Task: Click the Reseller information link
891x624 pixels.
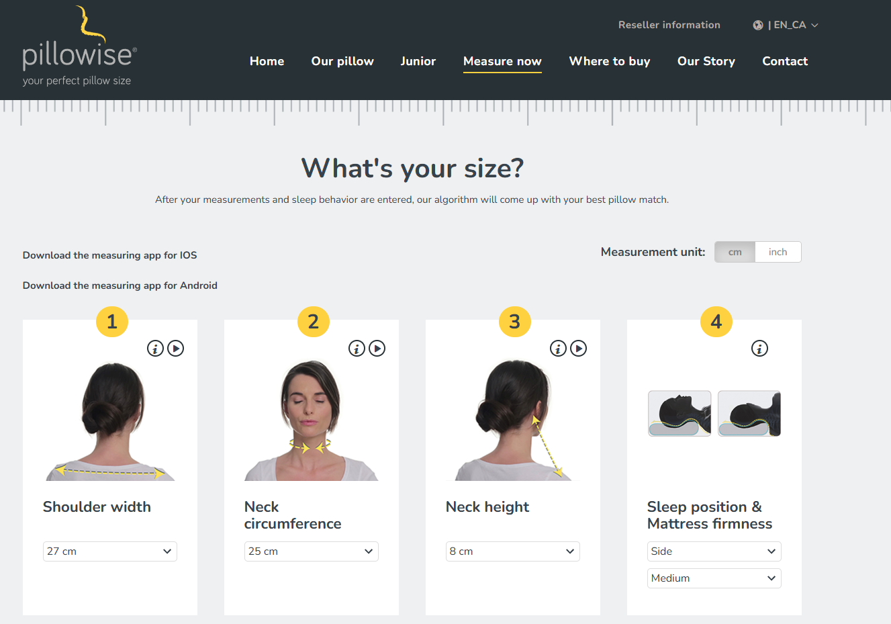Action: tap(669, 25)
